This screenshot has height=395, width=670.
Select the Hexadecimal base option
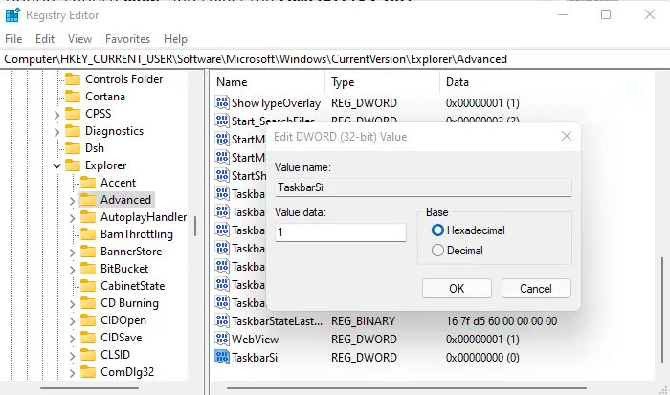(468, 230)
